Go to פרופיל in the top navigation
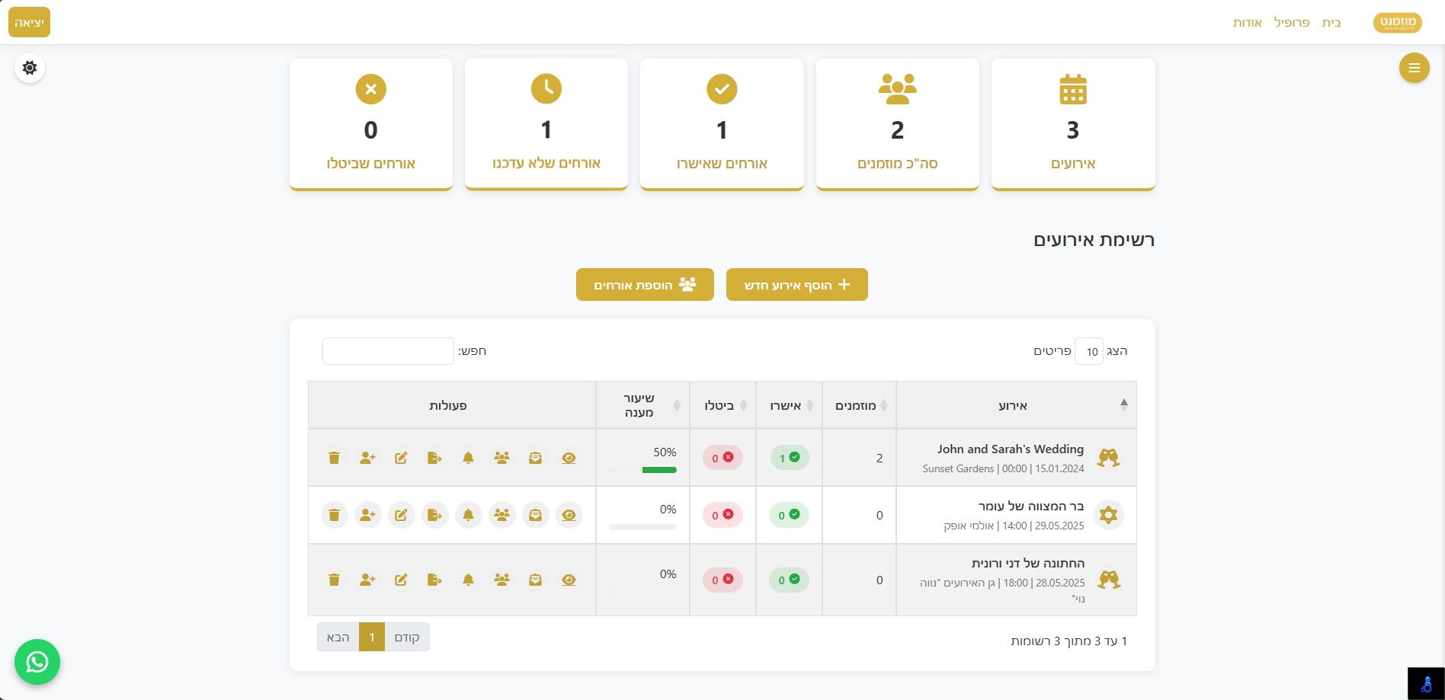 pos(1291,23)
